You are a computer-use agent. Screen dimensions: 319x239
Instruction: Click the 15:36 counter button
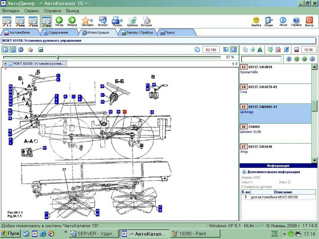pyautogui.click(x=308, y=50)
